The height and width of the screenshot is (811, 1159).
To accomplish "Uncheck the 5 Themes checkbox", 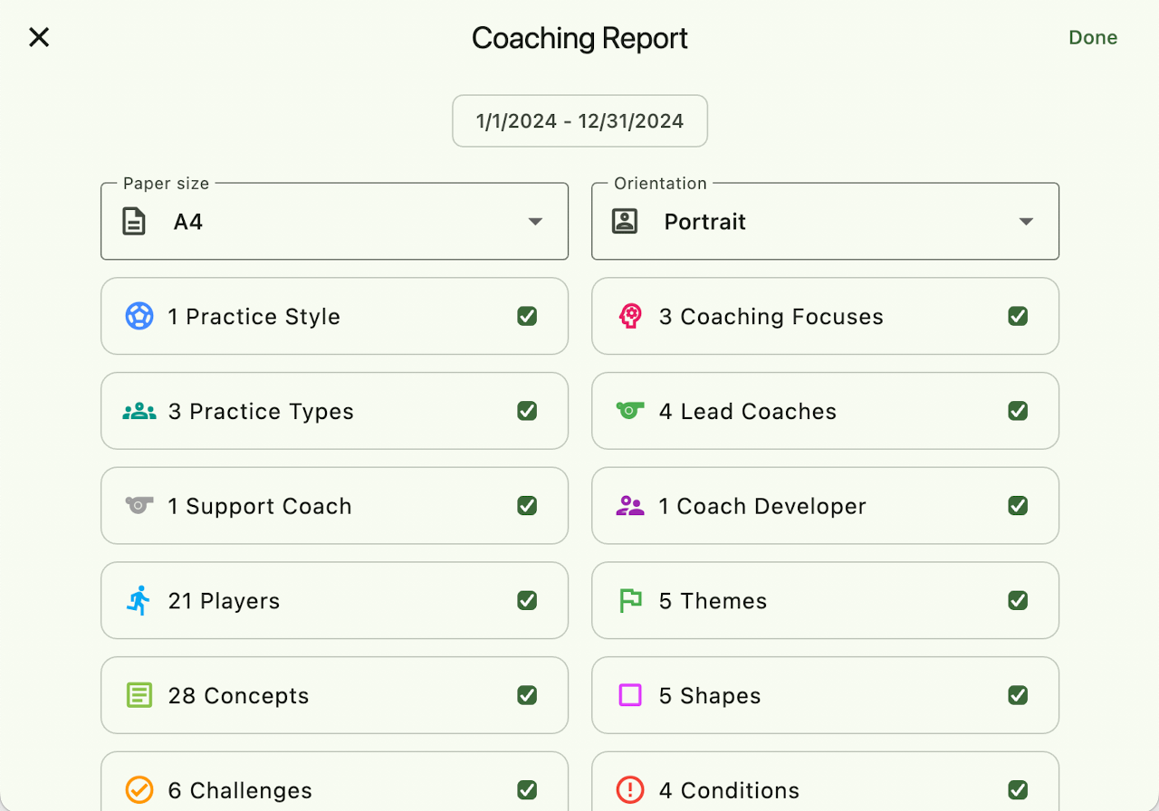I will click(x=1018, y=600).
